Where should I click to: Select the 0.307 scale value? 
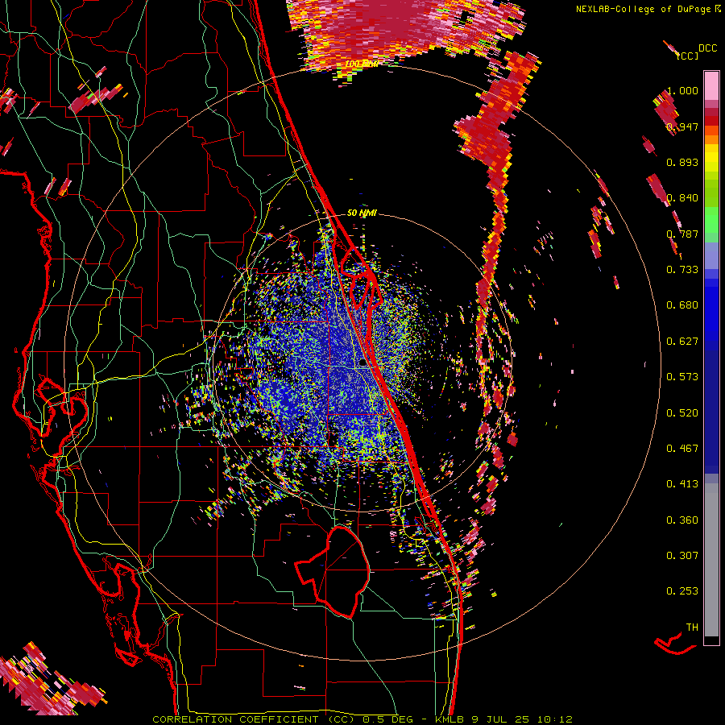(682, 556)
